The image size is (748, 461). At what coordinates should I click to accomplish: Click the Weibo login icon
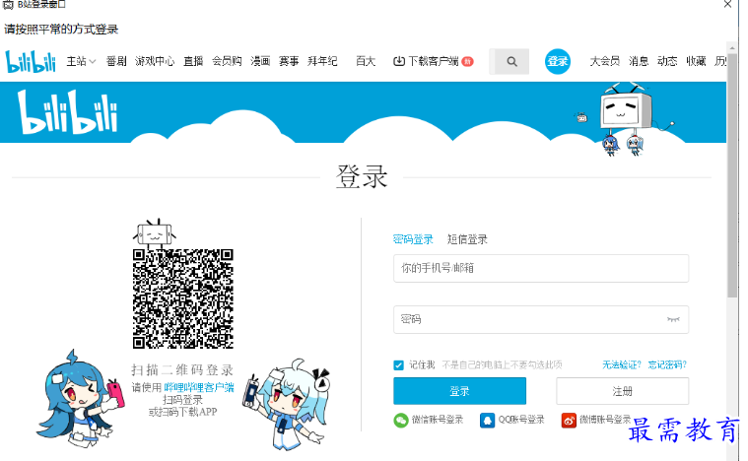pos(569,420)
